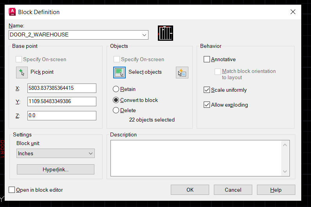
Task: Click the Cancel button
Action: [x=233, y=190]
